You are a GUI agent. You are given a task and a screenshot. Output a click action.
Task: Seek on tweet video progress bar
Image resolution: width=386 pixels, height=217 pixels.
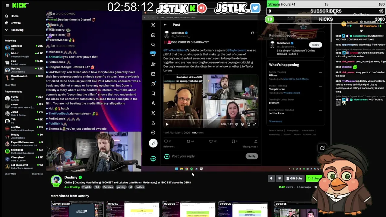pyautogui.click(x=210, y=120)
